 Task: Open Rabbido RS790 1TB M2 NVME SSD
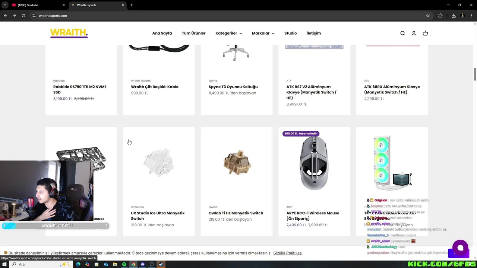(x=80, y=89)
